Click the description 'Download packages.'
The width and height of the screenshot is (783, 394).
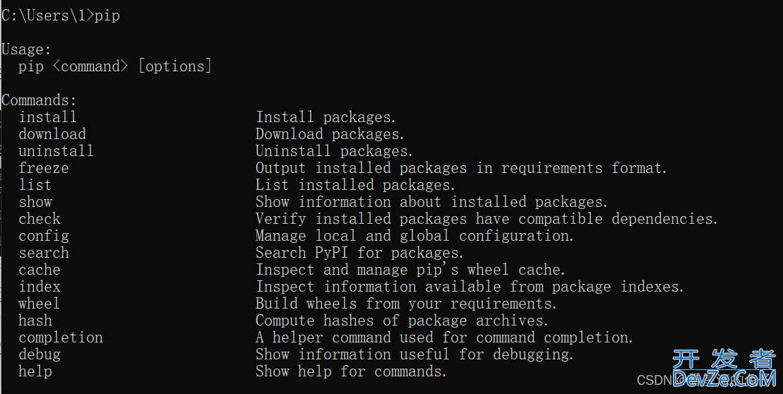tap(330, 134)
